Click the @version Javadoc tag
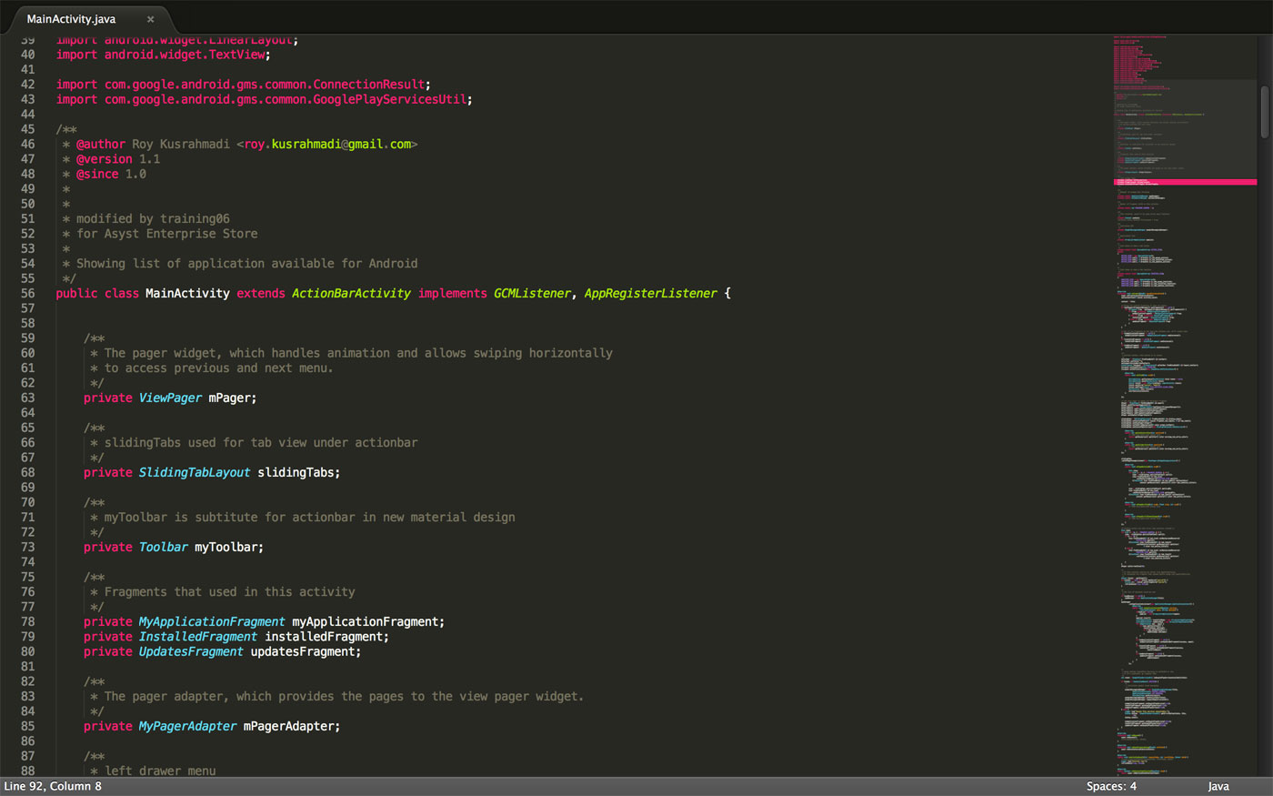Image resolution: width=1273 pixels, height=796 pixels. pyautogui.click(x=104, y=158)
